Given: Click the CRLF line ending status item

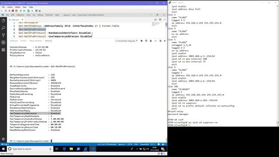Looking at the screenshot, I should 136,144.
